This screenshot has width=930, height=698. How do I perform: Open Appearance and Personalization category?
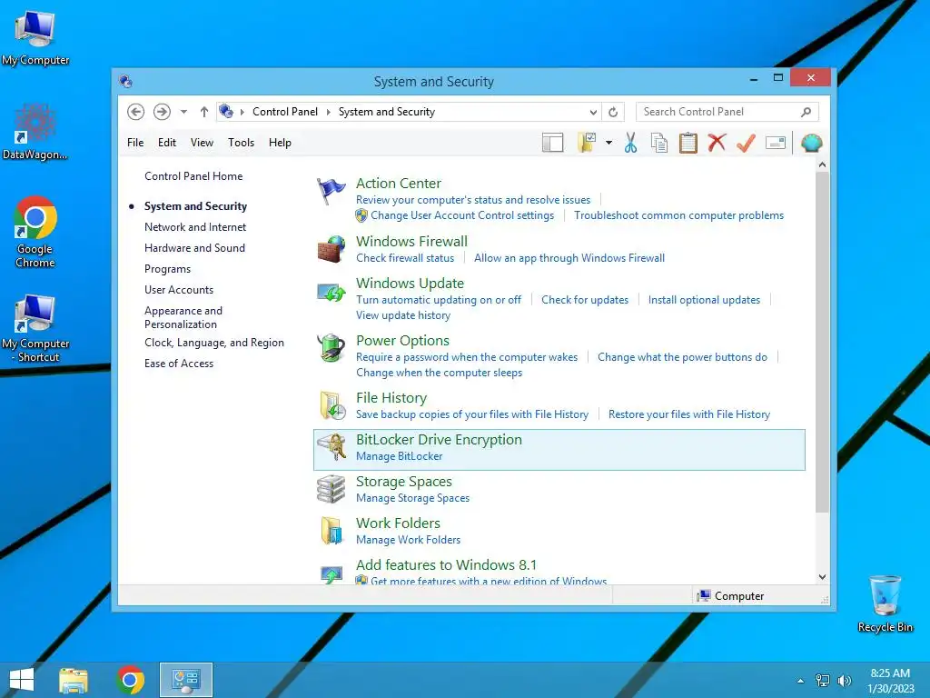pyautogui.click(x=183, y=317)
